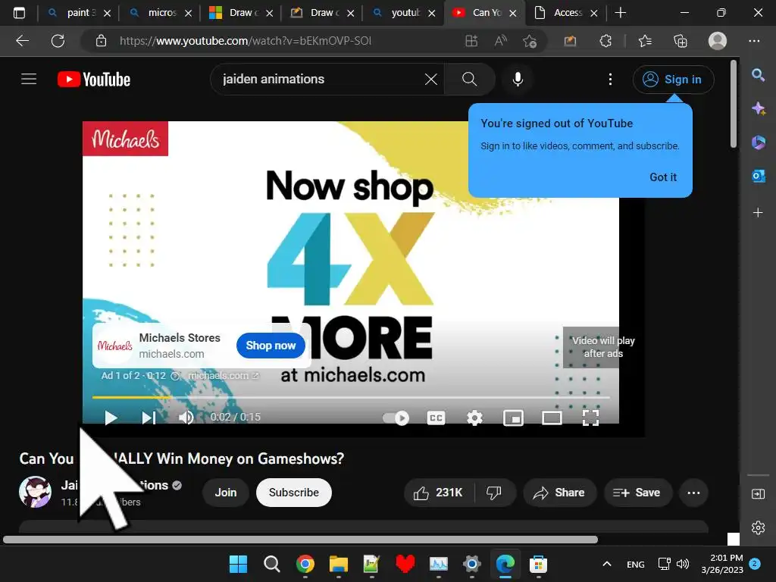Image resolution: width=776 pixels, height=582 pixels.
Task: Open sidebar settings gear
Action: coord(758,527)
